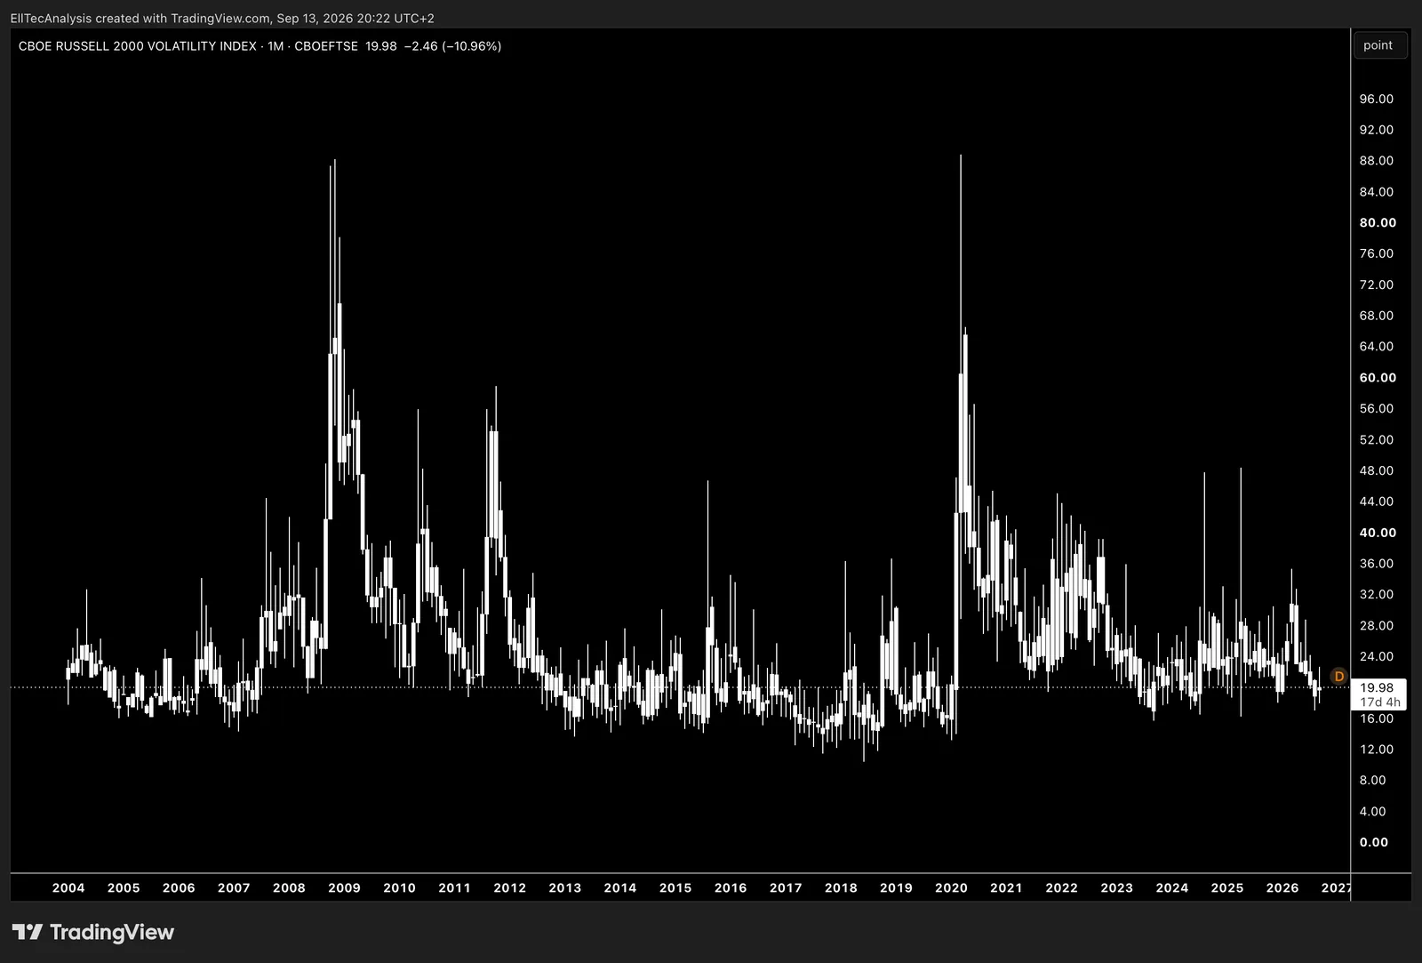
Task: Click the 32.00 price axis label
Action: (x=1377, y=595)
